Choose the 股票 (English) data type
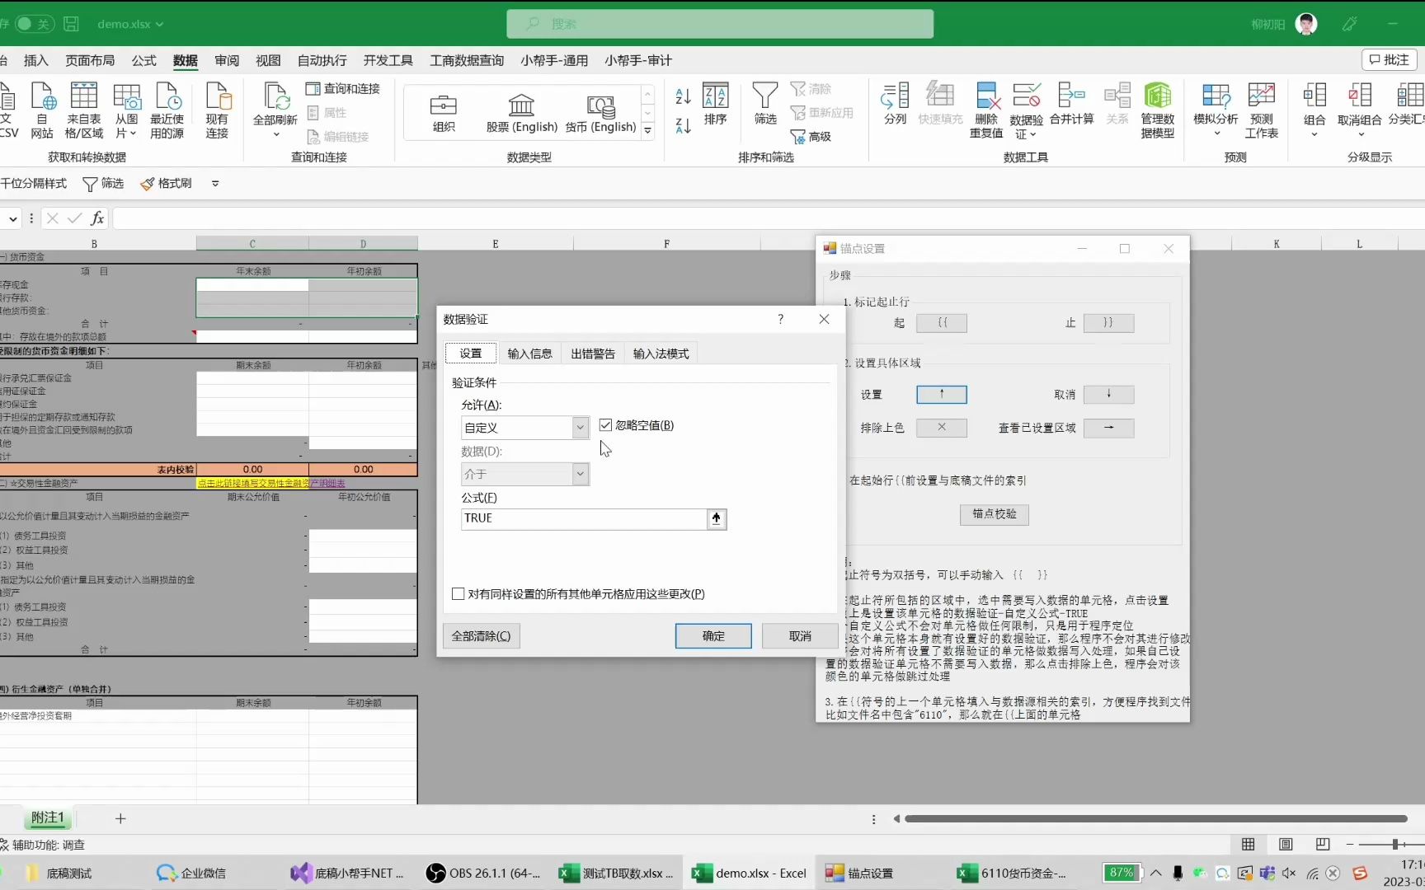 point(521,113)
